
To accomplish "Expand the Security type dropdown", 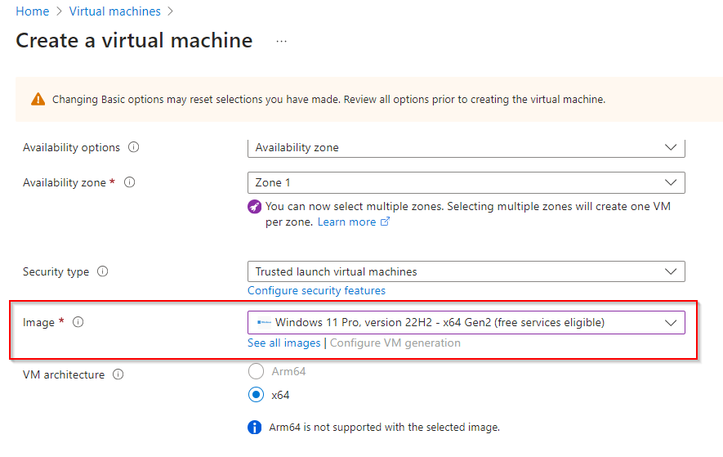I will pos(466,271).
